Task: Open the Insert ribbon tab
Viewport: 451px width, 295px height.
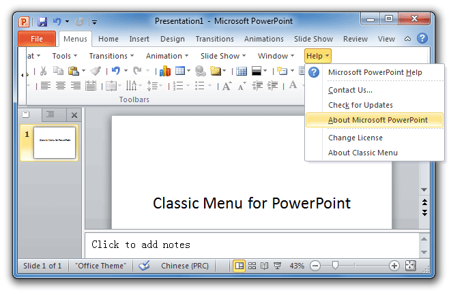Action: tap(139, 39)
